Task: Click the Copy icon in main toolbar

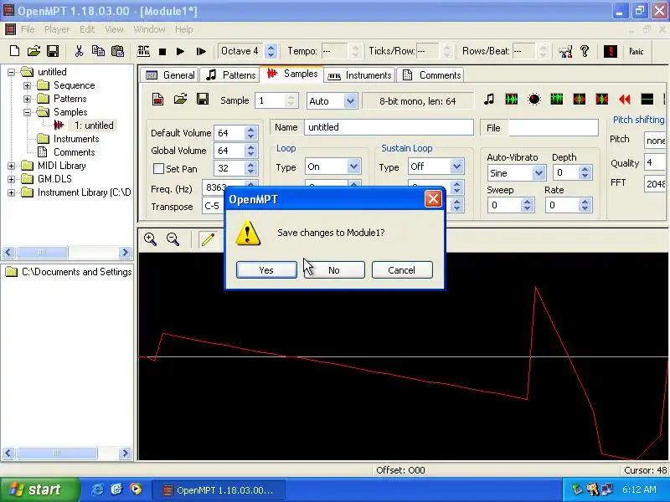Action: coord(98,51)
